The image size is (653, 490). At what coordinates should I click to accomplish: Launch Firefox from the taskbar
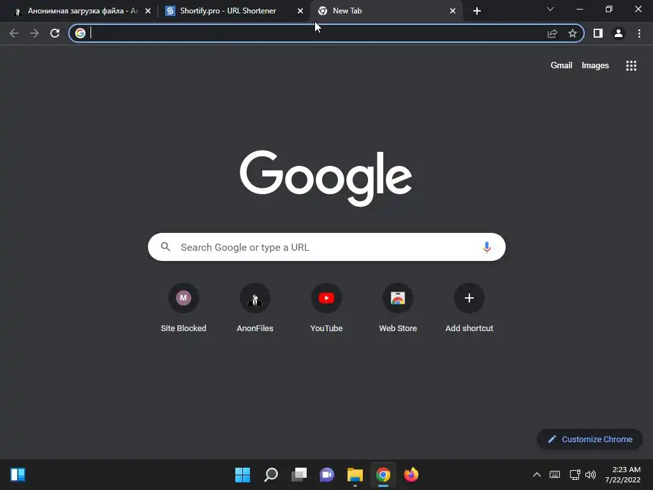411,475
